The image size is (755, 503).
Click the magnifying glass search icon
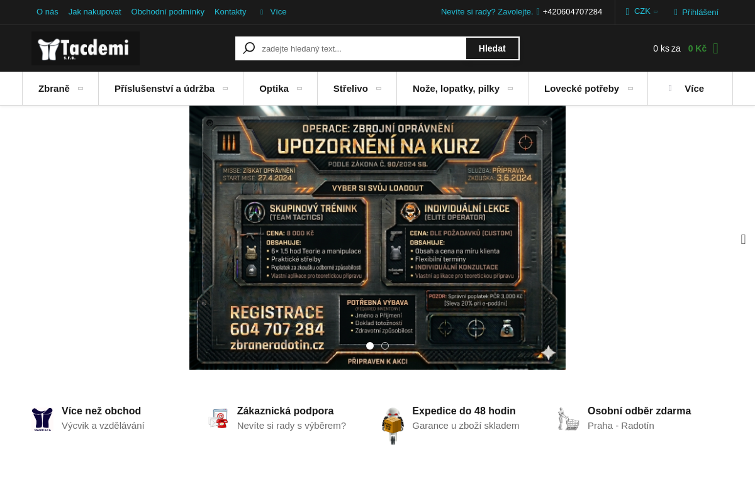(249, 48)
